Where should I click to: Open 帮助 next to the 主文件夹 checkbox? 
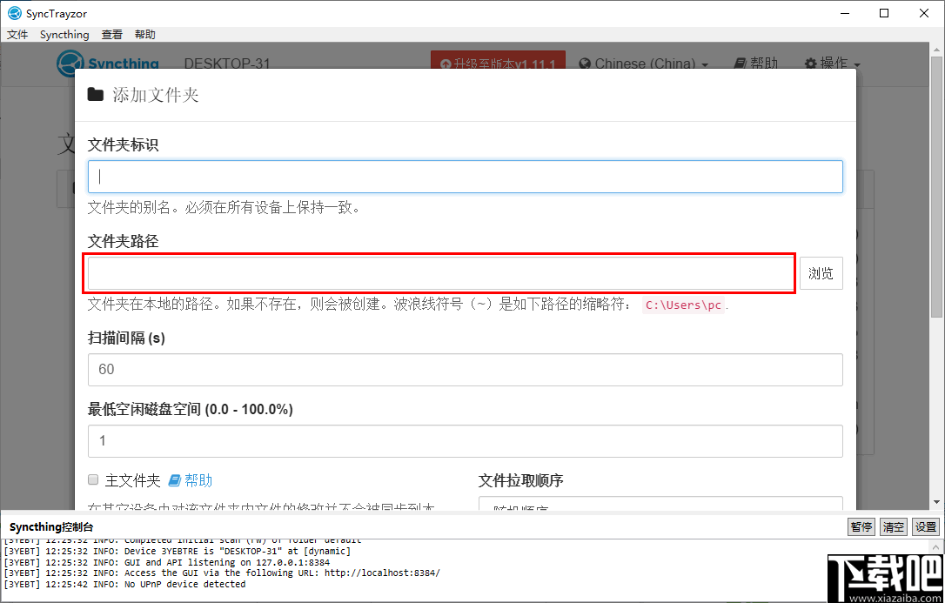(x=191, y=479)
